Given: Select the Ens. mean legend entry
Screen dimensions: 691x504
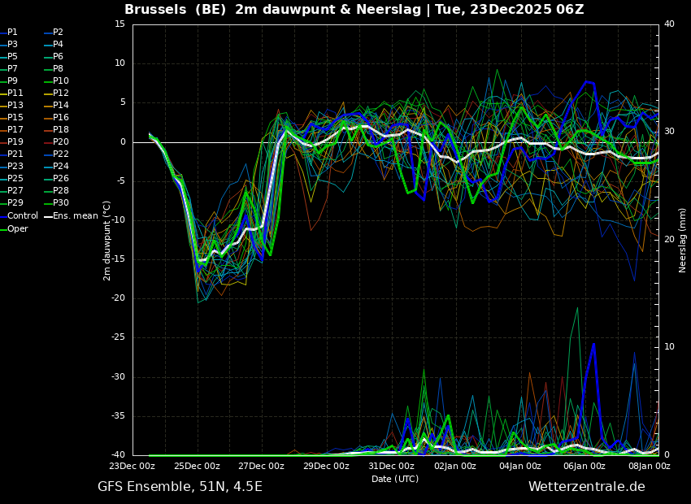Looking at the screenshot, I should pos(75,216).
